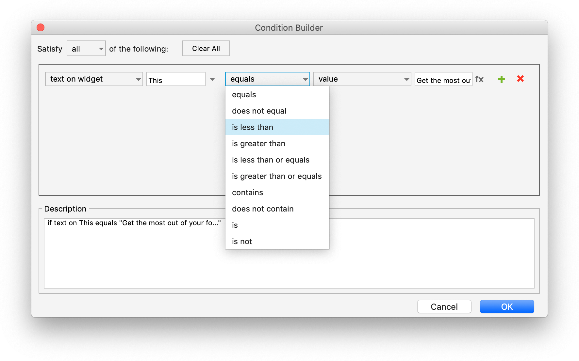Choose 'does not contain' operator
This screenshot has height=361, width=579.
click(277, 209)
